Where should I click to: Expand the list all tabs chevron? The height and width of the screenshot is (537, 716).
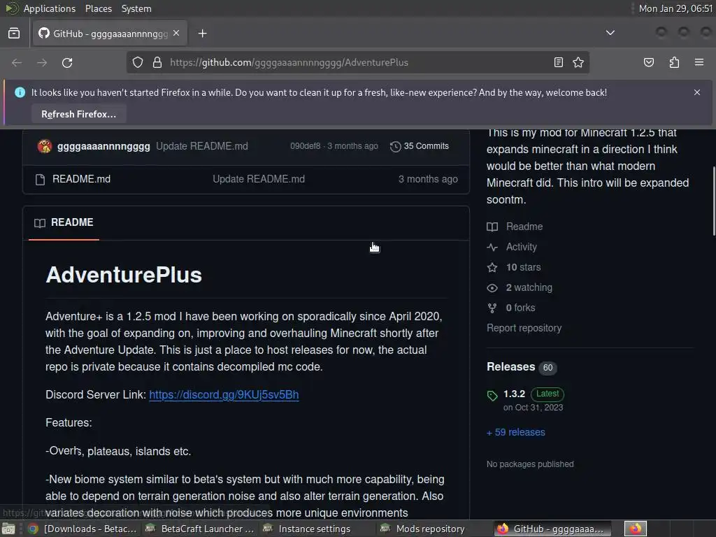coord(610,33)
